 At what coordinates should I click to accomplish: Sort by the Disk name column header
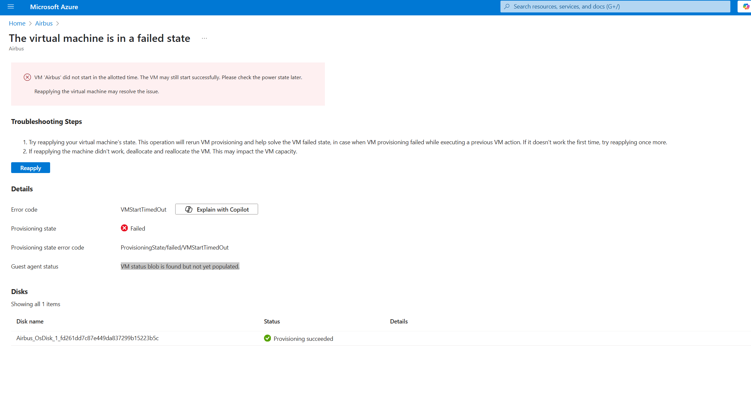[30, 321]
